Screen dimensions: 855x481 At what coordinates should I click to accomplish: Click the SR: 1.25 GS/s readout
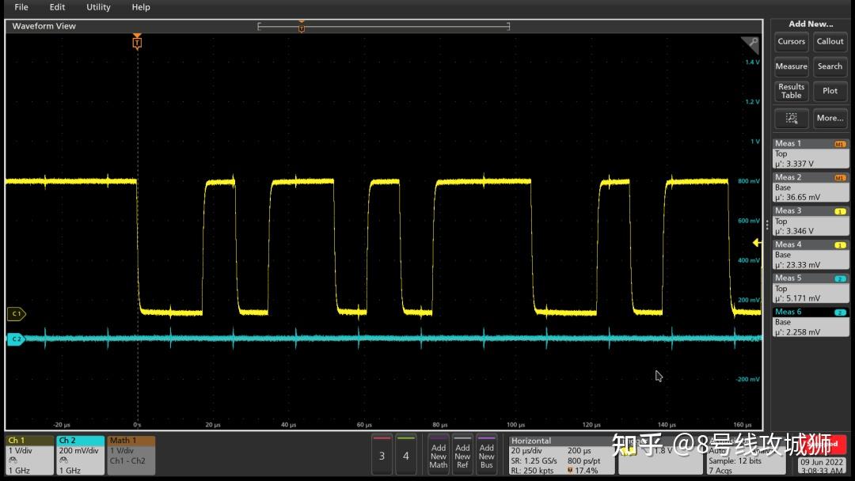[534, 461]
